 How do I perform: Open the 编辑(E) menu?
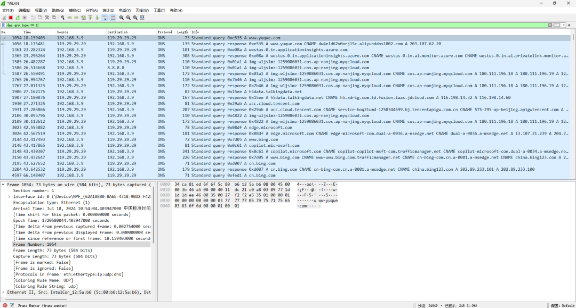click(24, 10)
